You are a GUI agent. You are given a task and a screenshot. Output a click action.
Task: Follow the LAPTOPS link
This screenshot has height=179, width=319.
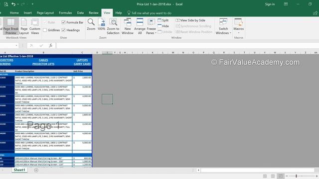point(82,60)
